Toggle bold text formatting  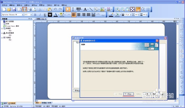pos(35,15)
